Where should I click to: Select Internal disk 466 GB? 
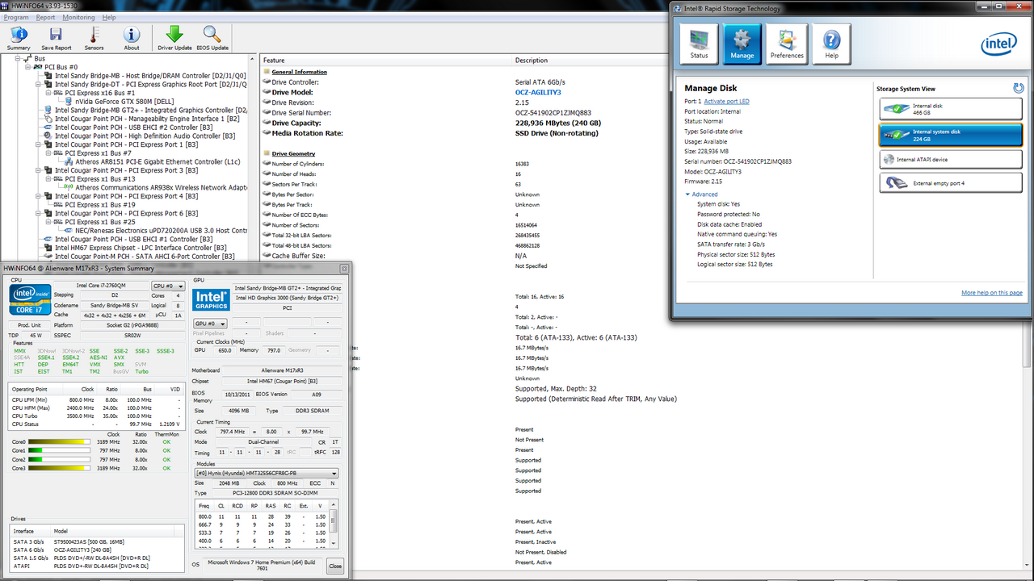(951, 109)
